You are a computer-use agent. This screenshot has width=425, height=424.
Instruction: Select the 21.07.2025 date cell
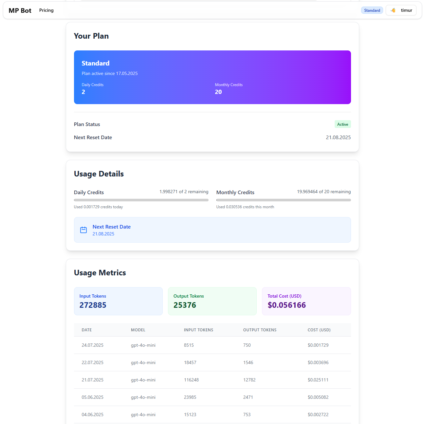tap(93, 380)
